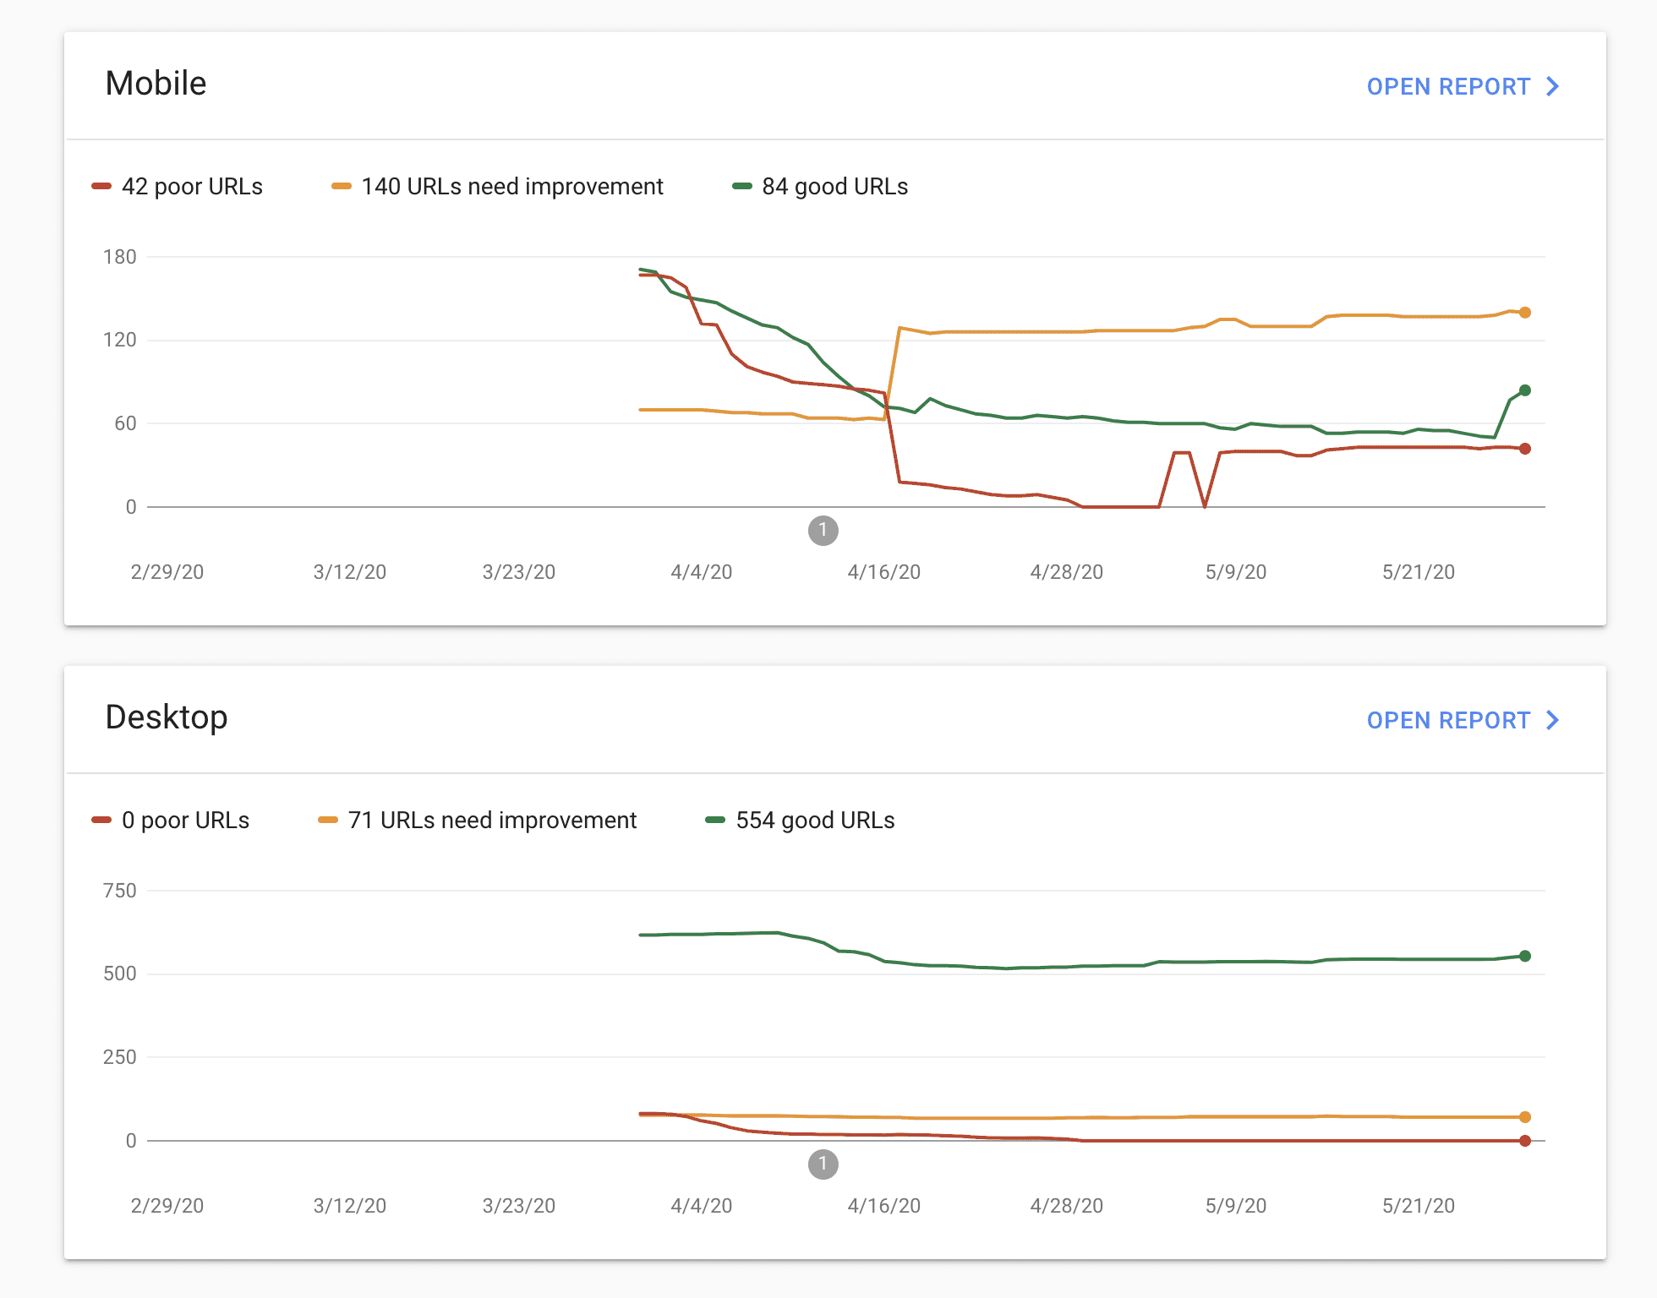This screenshot has width=1657, height=1298.
Task: Click the orange legend dash for 71 URLs need improvement
Action: point(327,820)
